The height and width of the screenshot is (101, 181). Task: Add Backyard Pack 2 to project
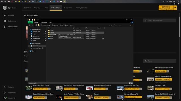(162, 89)
